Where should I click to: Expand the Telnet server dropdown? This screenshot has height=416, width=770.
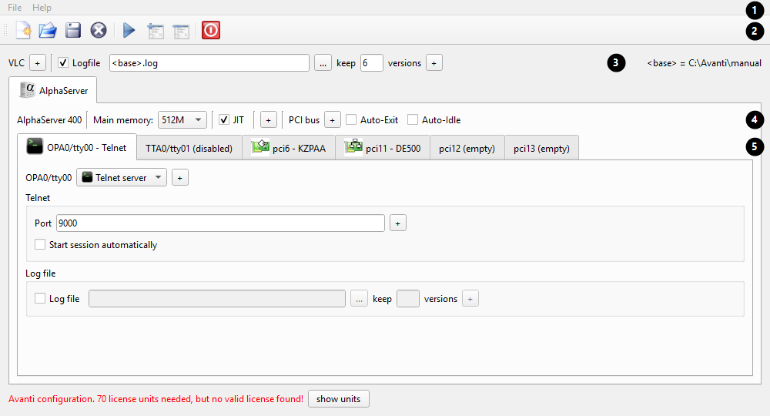pos(122,177)
